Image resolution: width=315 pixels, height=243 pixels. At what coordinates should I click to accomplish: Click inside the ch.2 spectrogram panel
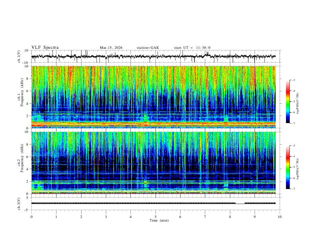(154, 163)
